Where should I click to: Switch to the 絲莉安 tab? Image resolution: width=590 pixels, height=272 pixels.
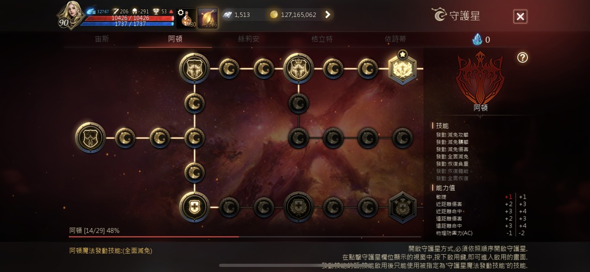point(248,39)
